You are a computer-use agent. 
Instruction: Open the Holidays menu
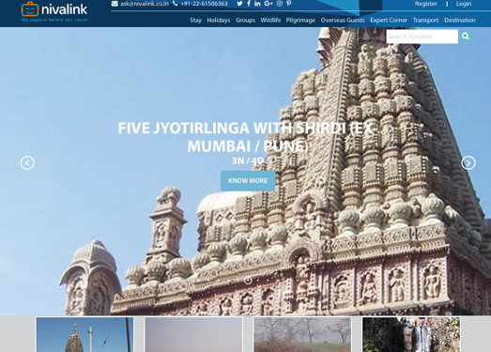point(219,21)
